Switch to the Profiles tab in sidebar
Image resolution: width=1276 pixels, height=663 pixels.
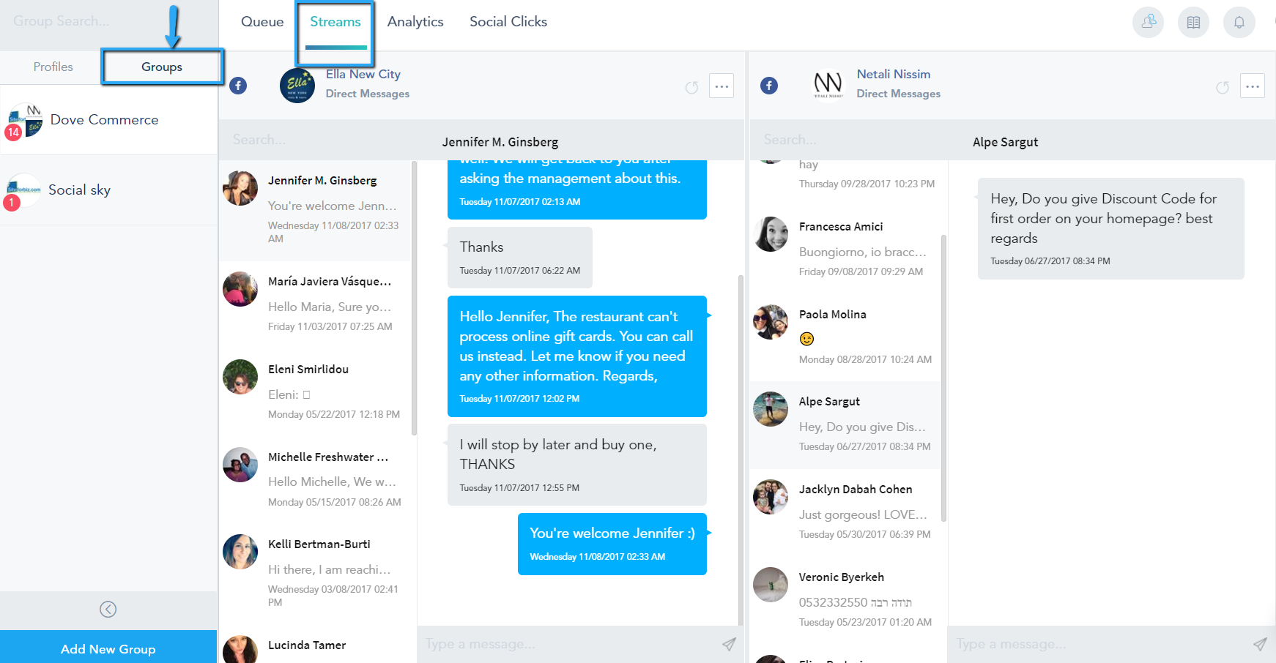click(x=53, y=67)
